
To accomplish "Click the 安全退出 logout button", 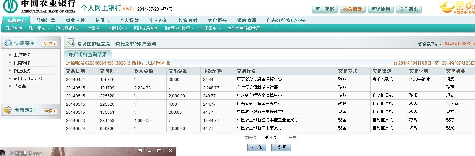I will tap(408, 10).
